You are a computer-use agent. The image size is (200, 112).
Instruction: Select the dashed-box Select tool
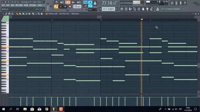tap(36, 14)
